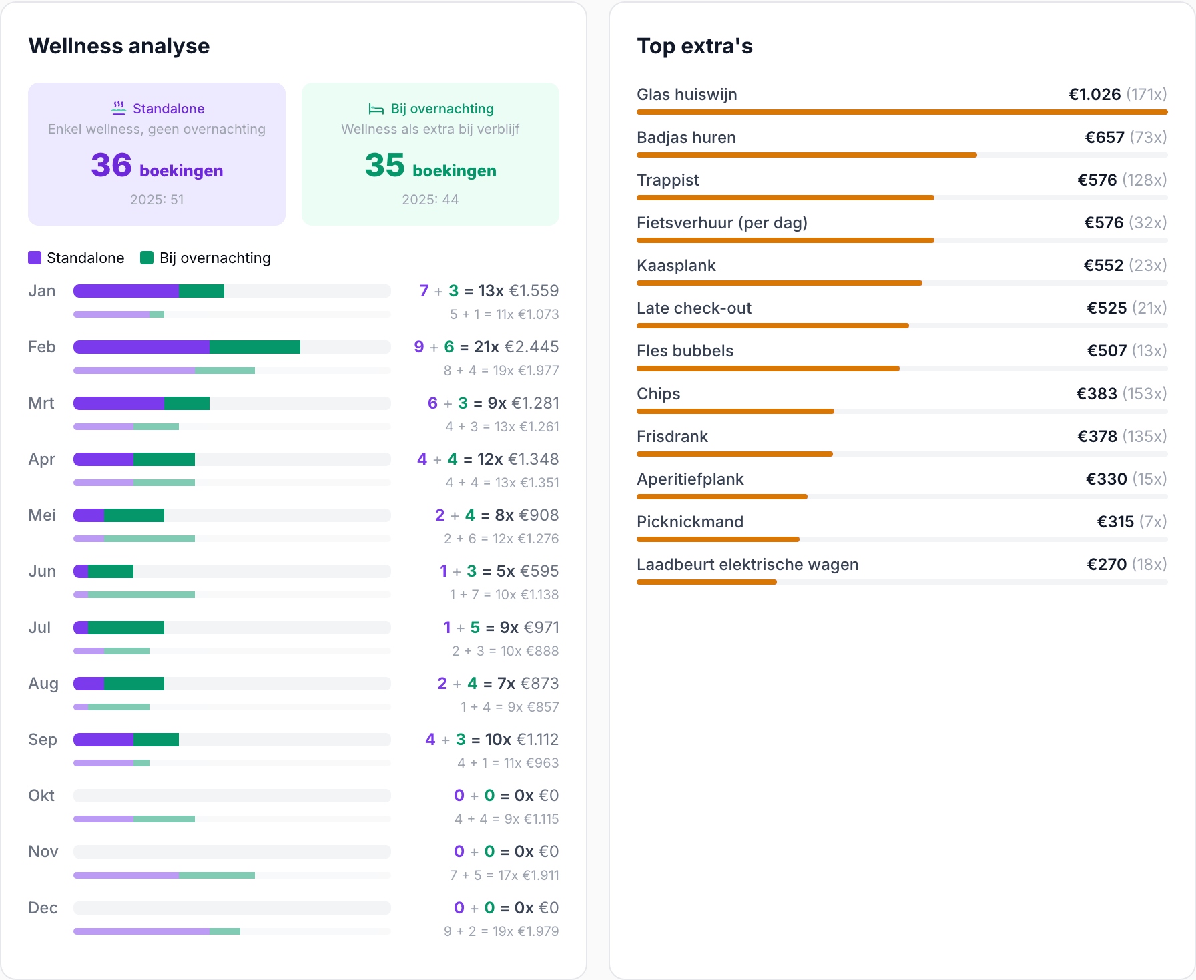The width and height of the screenshot is (1196, 980).
Task: Click the bed icon beside Bij overnachting
Action: [x=376, y=109]
